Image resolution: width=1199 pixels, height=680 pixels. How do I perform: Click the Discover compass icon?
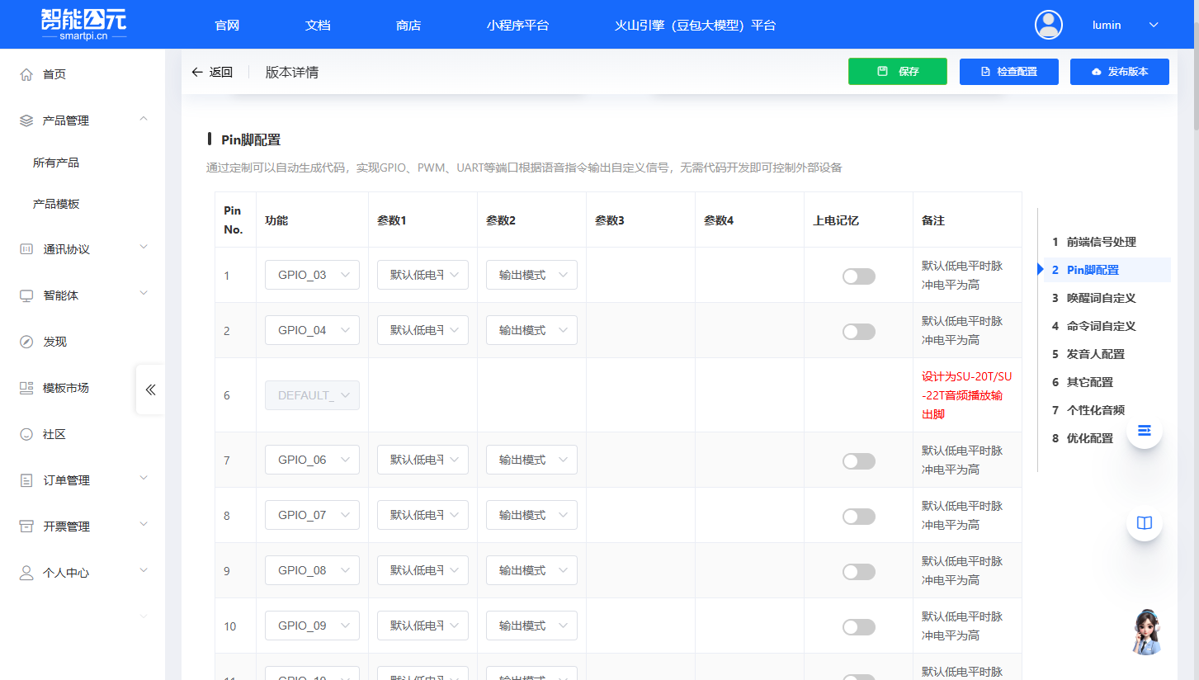(26, 342)
